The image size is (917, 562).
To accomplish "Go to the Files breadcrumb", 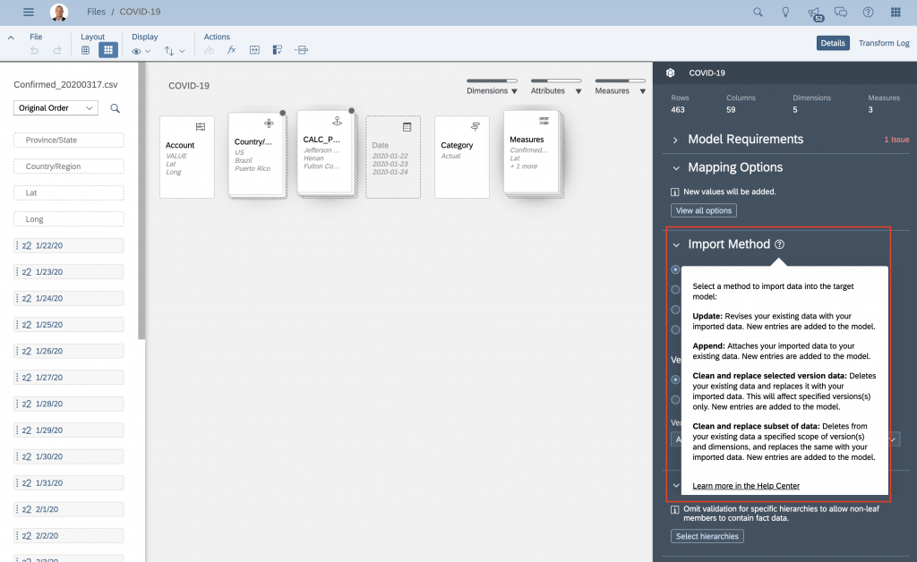I will [x=96, y=12].
